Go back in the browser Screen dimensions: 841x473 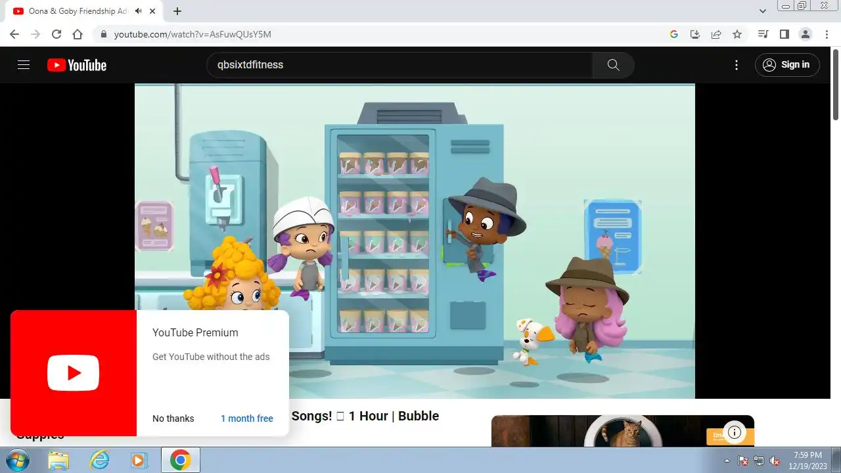(x=14, y=34)
